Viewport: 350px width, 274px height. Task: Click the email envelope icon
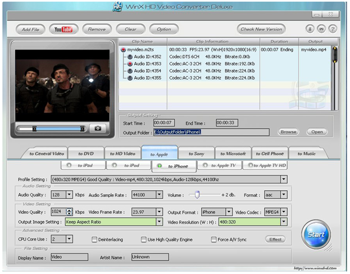tap(321, 29)
